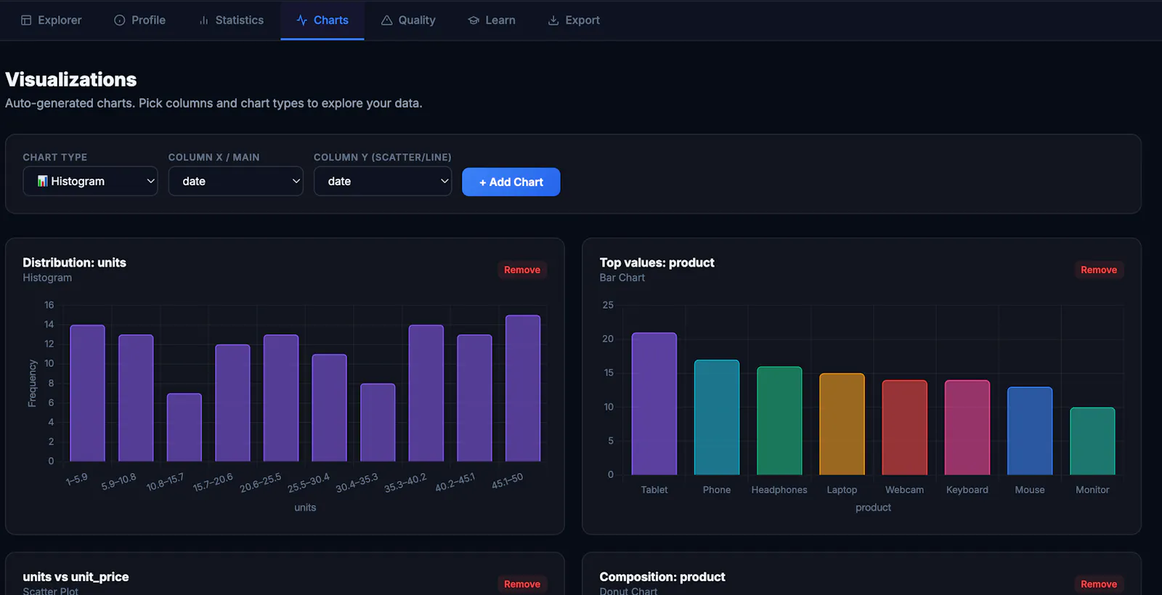This screenshot has width=1162, height=595.
Task: Remove the Distribution: units chart
Action: tap(522, 270)
